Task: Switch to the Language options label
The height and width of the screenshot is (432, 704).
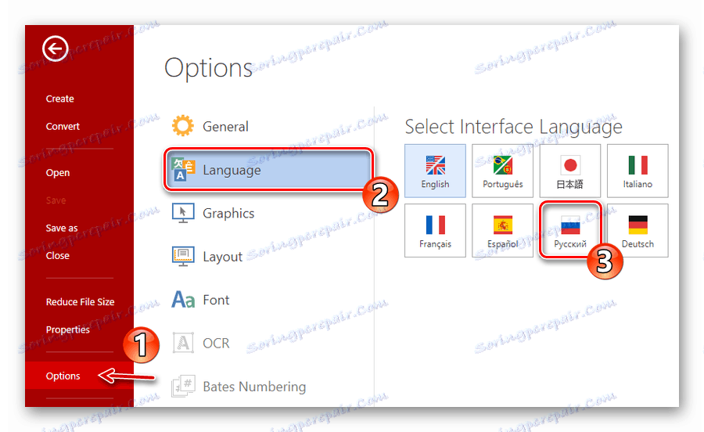Action: click(x=232, y=170)
